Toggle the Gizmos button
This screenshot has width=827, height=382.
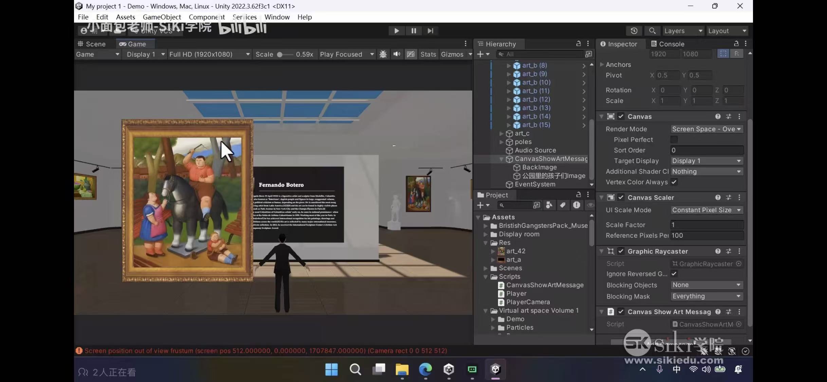(452, 54)
